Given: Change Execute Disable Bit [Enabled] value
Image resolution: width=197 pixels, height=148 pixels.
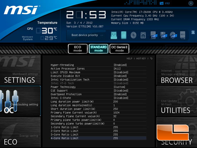Looking at the screenshot, I should click(x=120, y=76).
